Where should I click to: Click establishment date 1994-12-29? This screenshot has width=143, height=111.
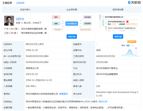[32, 50]
